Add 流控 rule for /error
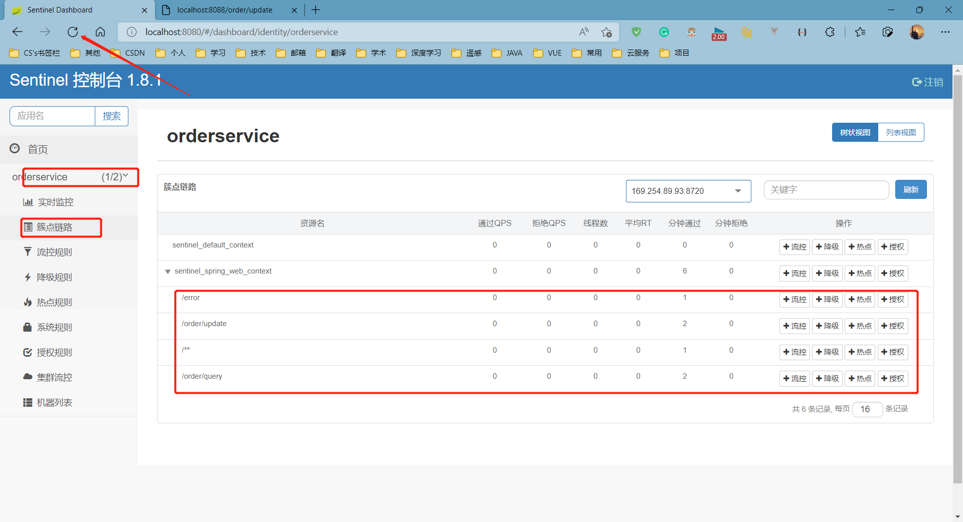Image resolution: width=963 pixels, height=522 pixels. pyautogui.click(x=794, y=300)
